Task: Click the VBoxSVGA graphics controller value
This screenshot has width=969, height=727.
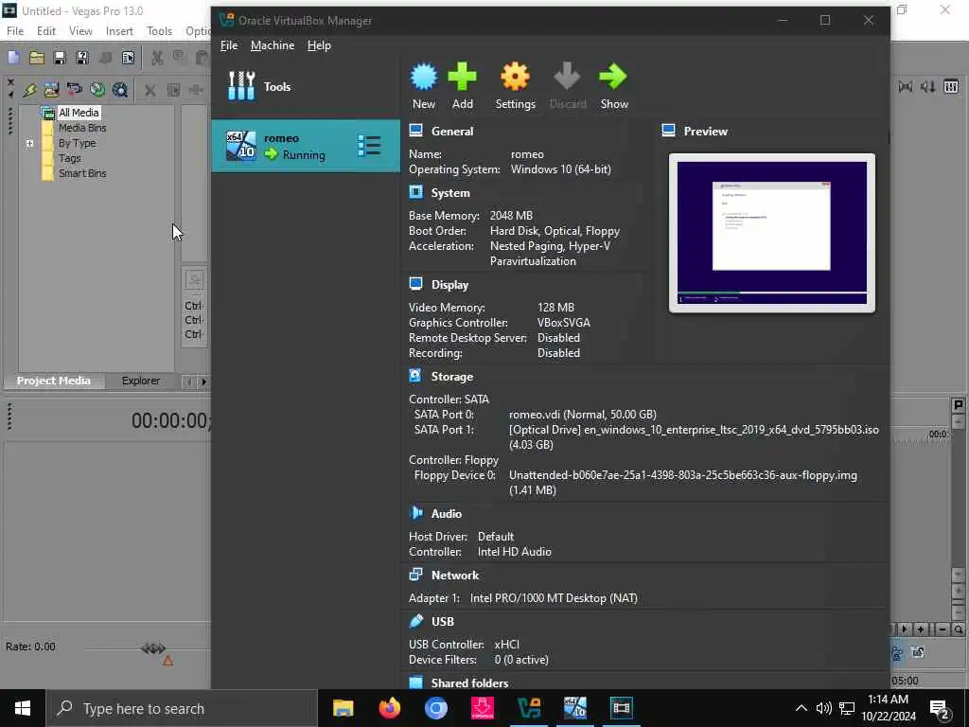Action: point(564,323)
